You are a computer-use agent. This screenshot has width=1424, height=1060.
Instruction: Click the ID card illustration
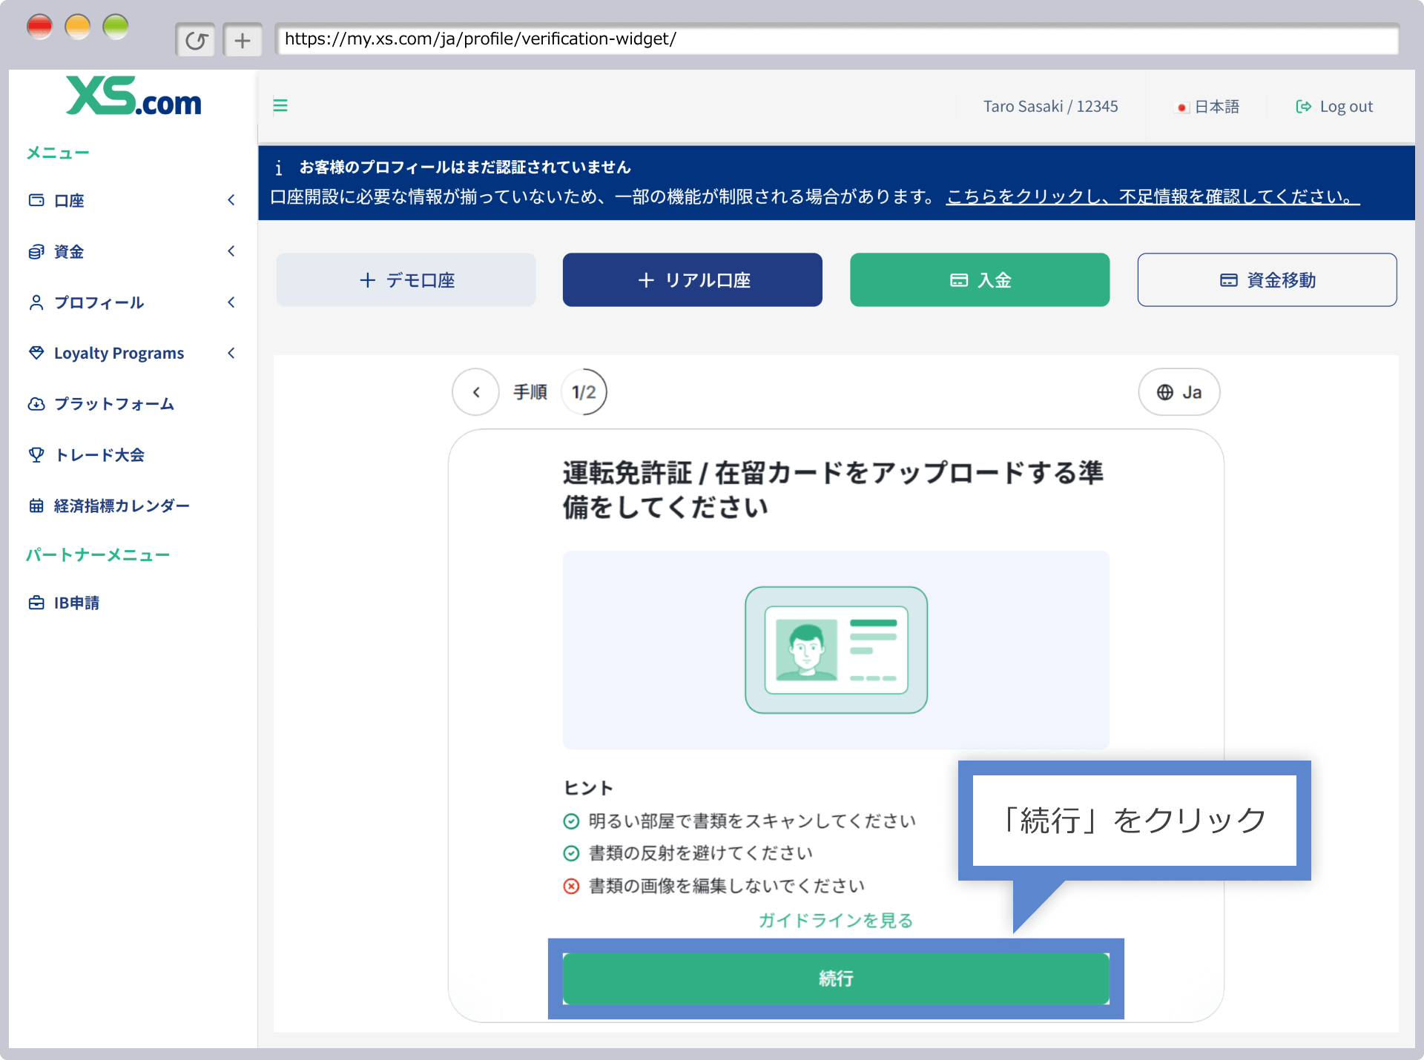point(836,650)
